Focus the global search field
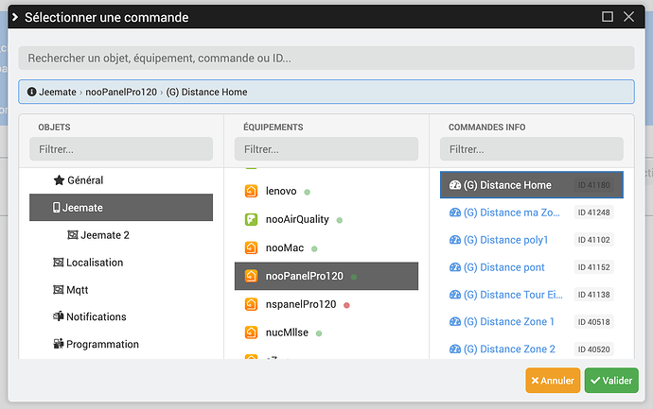Screen dimensions: 653x409 (326, 58)
